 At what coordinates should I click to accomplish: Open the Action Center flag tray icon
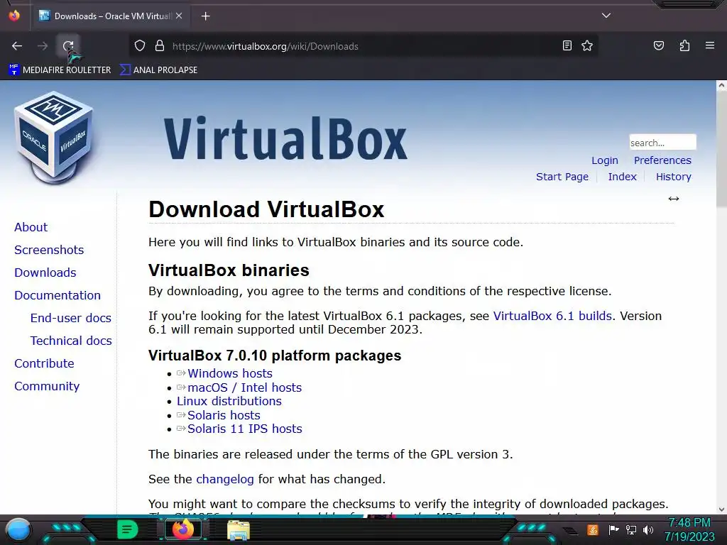tap(613, 529)
